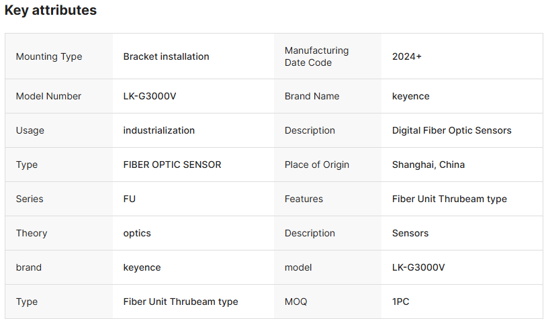Click the Manufacturing Date Code label
The width and height of the screenshot is (544, 319).
(x=316, y=56)
